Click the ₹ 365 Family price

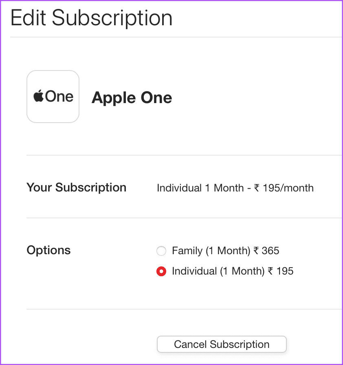coord(266,251)
